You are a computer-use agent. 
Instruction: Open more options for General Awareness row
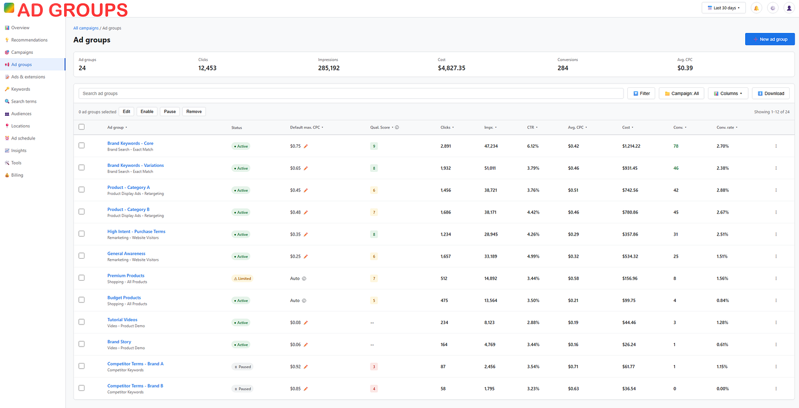point(776,256)
